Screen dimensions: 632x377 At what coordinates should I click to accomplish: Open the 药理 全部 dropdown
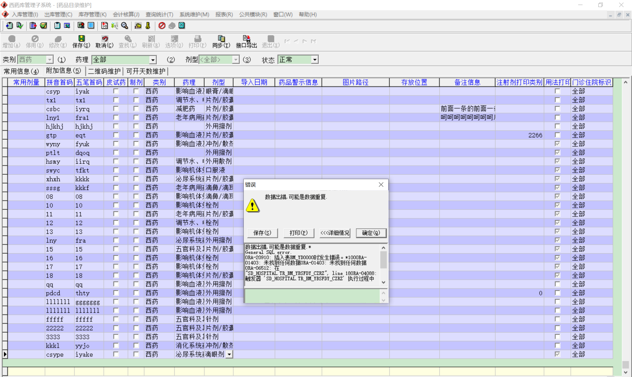[153, 60]
